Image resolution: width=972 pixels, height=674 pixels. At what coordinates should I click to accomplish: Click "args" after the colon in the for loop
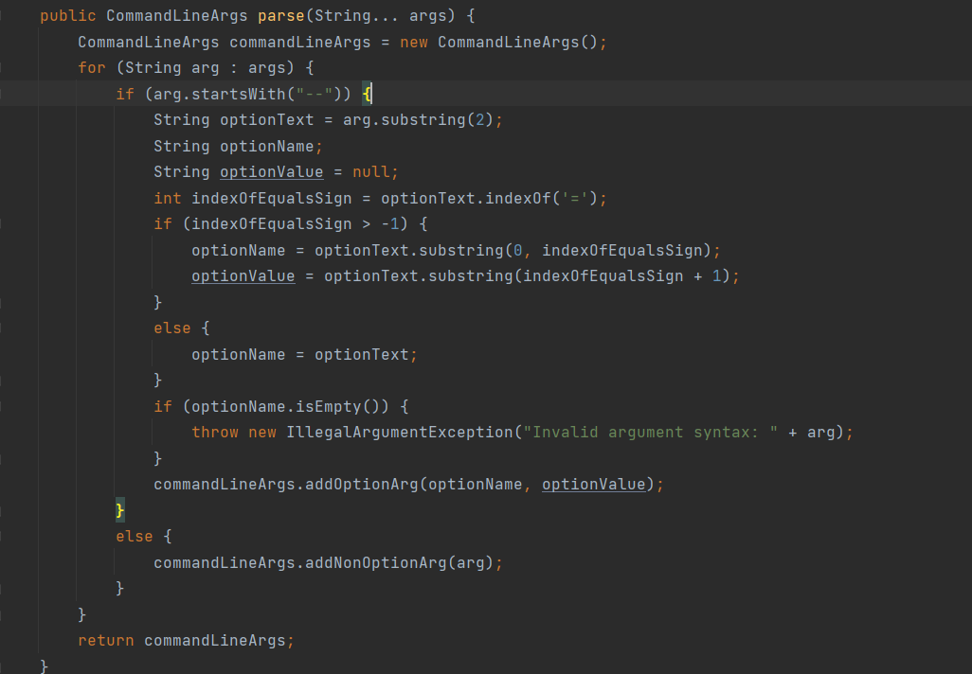coord(266,67)
